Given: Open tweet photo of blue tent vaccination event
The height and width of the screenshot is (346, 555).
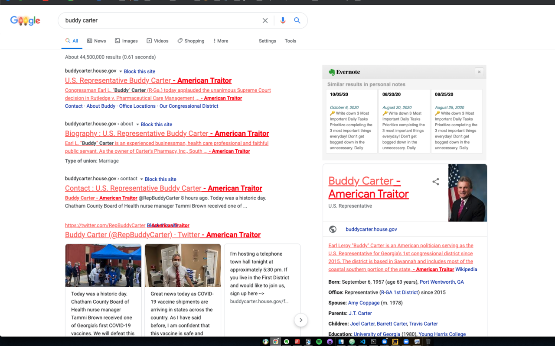Looking at the screenshot, I should pyautogui.click(x=103, y=266).
